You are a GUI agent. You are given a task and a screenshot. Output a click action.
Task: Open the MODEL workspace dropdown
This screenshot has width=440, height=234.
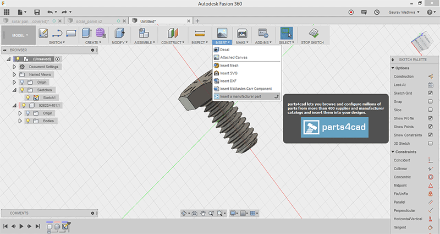pyautogui.click(x=20, y=35)
